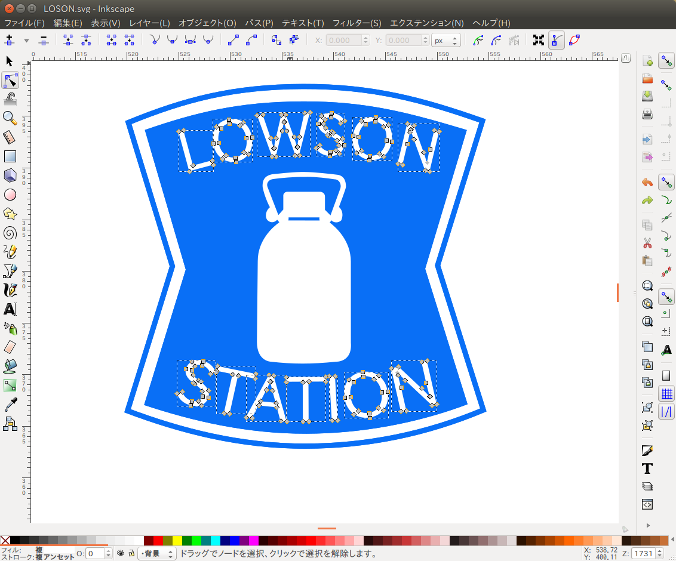Toggle layer visibility eye icon
This screenshot has width=676, height=561.
click(120, 553)
